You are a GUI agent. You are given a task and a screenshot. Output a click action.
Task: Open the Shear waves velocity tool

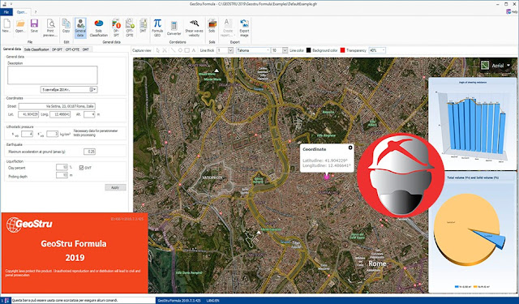(x=195, y=28)
